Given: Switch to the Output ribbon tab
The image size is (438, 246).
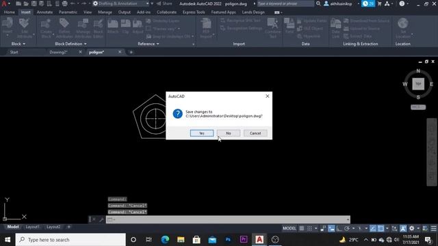Looking at the screenshot, I should [x=125, y=12].
